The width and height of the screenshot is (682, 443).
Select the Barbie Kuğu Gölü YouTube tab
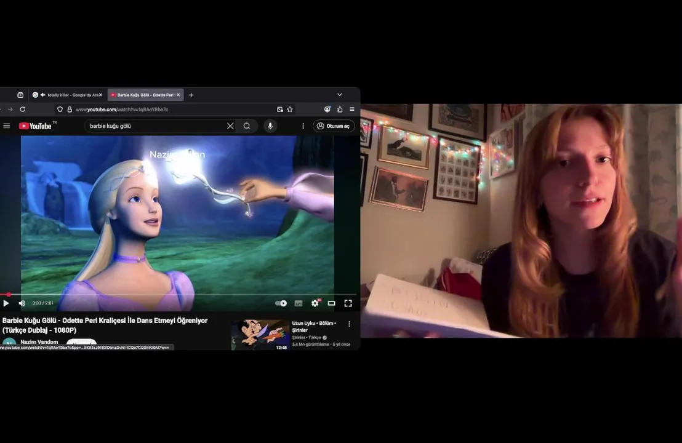tap(145, 95)
